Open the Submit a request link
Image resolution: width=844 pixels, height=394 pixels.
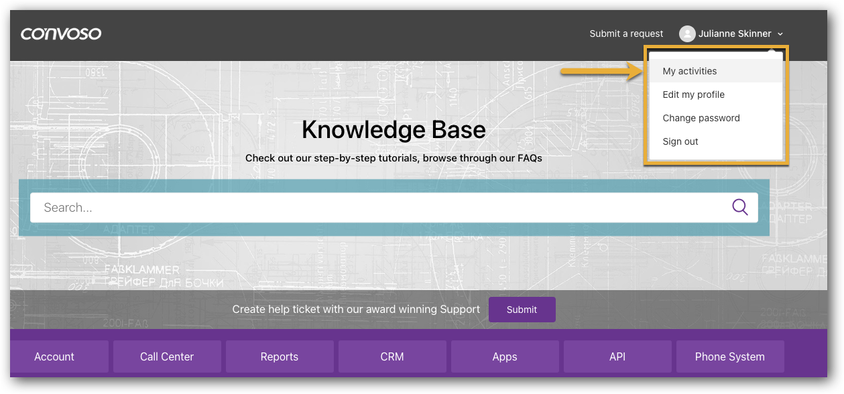(x=626, y=34)
